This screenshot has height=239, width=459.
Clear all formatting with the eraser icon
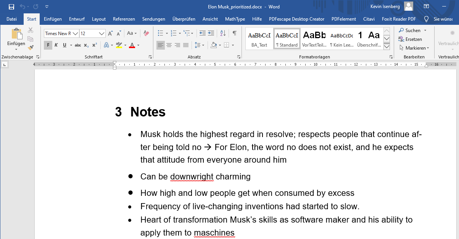point(146,34)
